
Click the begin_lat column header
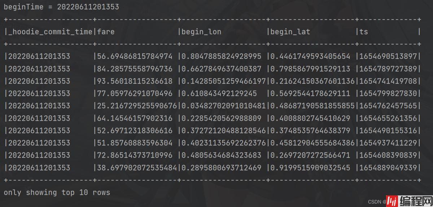(290, 32)
